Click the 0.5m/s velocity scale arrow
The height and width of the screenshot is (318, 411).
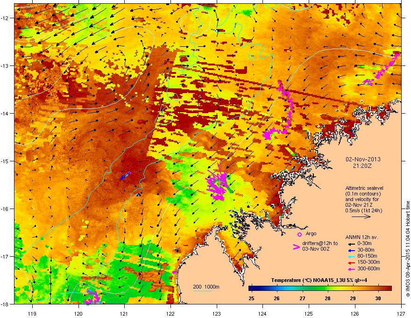(361, 217)
